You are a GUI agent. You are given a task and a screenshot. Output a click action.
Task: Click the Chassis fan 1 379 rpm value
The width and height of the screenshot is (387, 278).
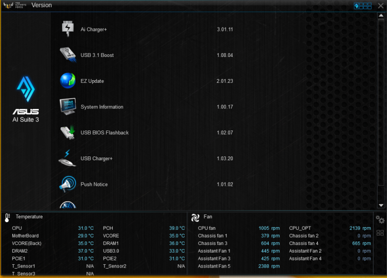(270, 236)
